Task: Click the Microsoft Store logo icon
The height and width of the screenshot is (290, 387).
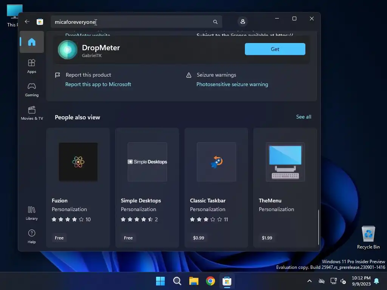Action: click(x=40, y=22)
